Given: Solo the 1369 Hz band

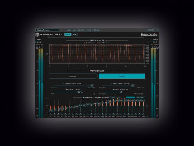Looking at the screenshot, I should (80, 114).
